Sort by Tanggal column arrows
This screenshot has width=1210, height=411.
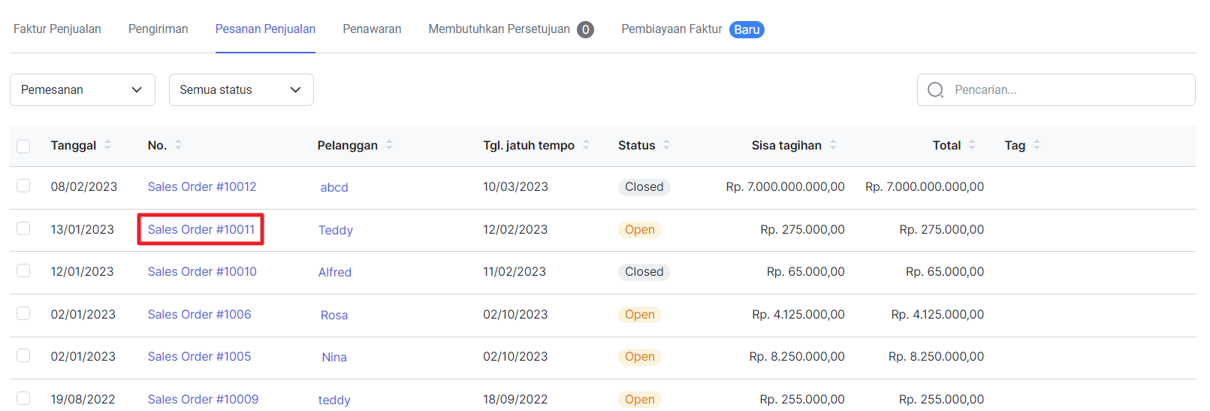click(x=107, y=145)
